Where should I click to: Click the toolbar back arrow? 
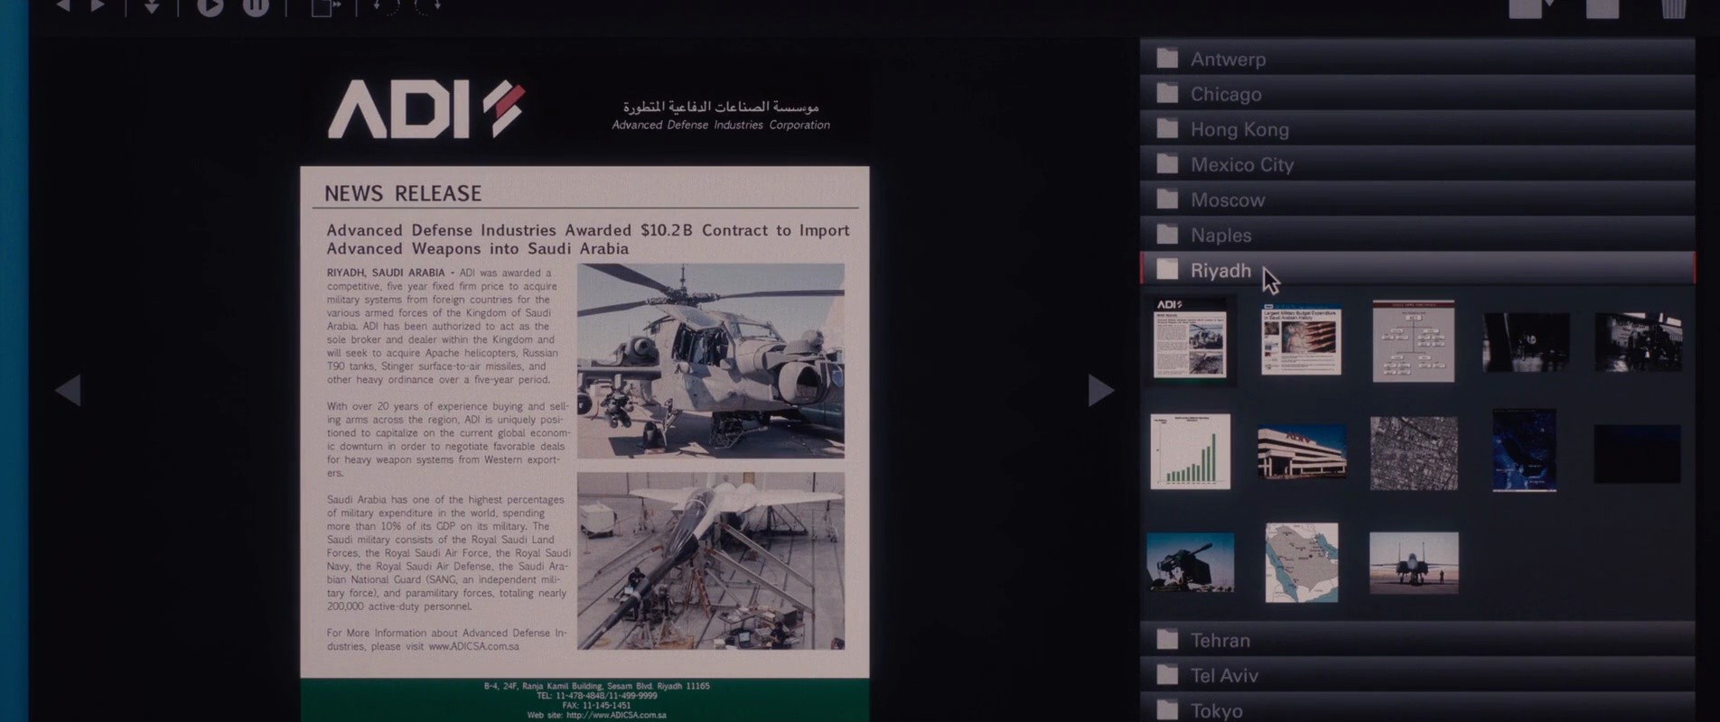pyautogui.click(x=63, y=6)
